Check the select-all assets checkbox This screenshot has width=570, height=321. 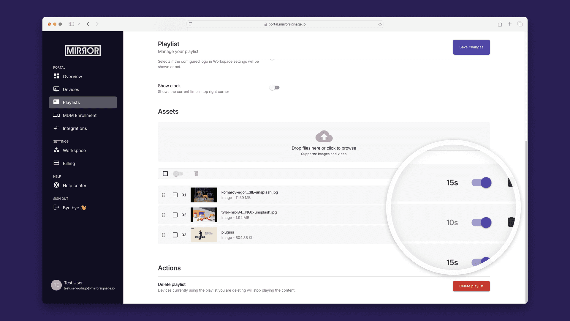(165, 174)
